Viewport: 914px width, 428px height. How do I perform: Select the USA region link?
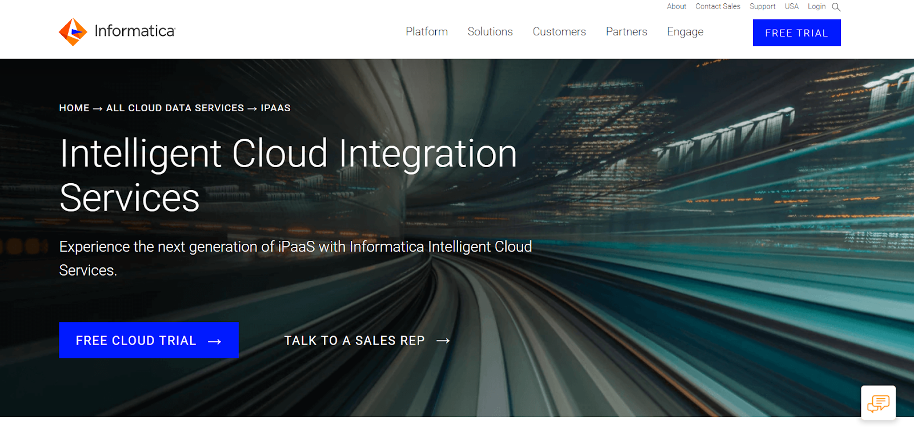click(x=792, y=6)
